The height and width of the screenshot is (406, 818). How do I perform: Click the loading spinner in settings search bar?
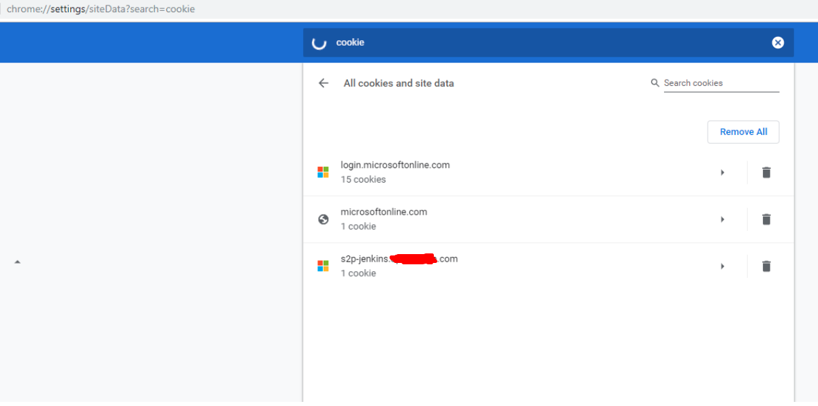point(319,43)
